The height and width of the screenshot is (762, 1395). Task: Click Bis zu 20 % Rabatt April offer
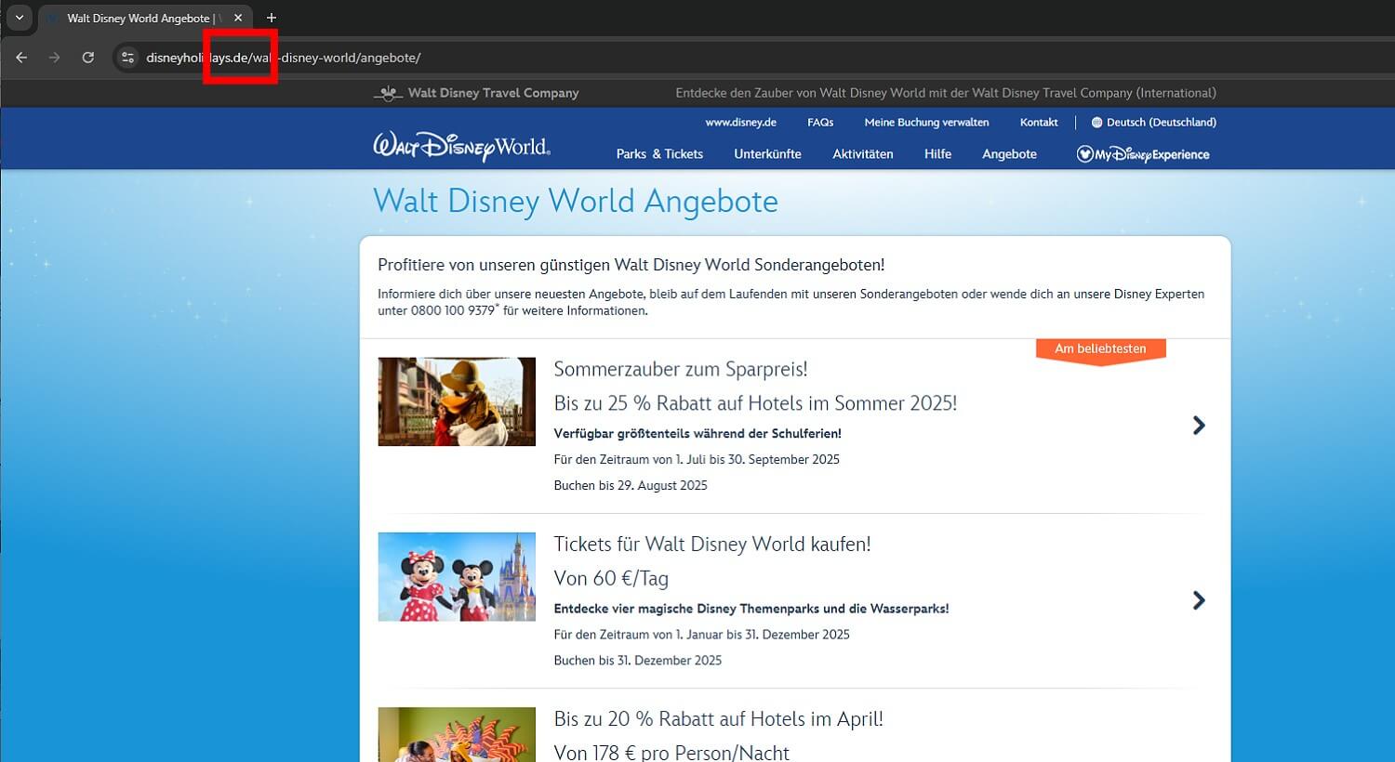[718, 719]
